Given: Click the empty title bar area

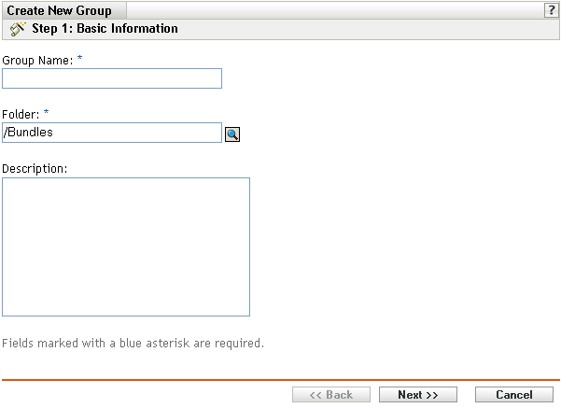Looking at the screenshot, I should click(x=336, y=10).
